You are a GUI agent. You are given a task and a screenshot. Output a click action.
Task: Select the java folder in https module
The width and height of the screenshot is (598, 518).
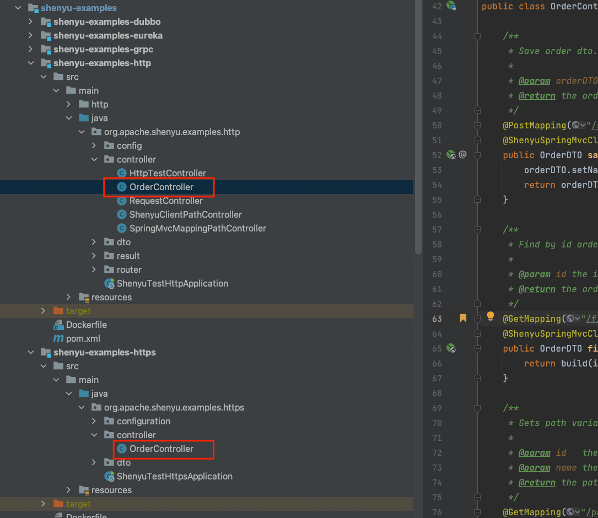point(99,393)
